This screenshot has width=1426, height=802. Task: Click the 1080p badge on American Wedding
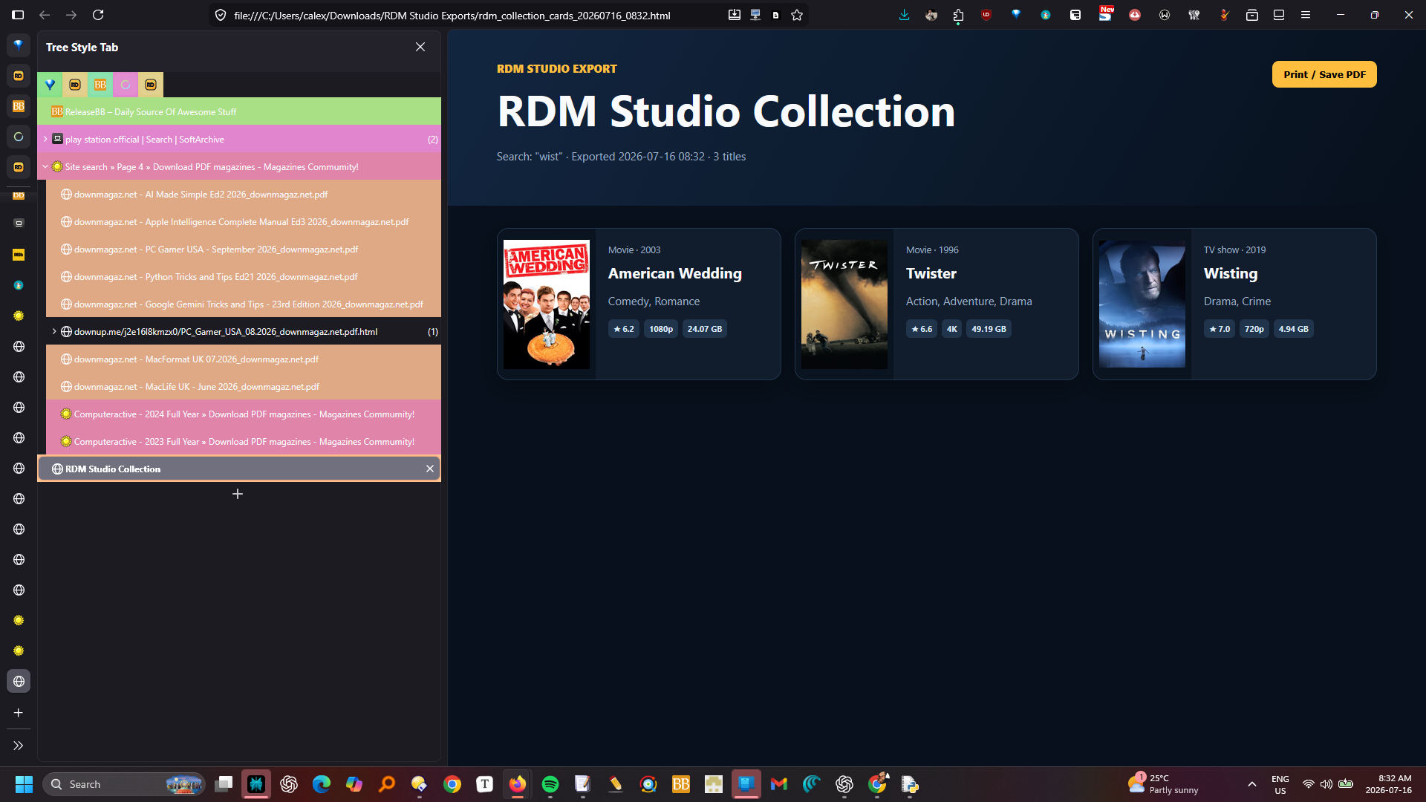coord(661,329)
